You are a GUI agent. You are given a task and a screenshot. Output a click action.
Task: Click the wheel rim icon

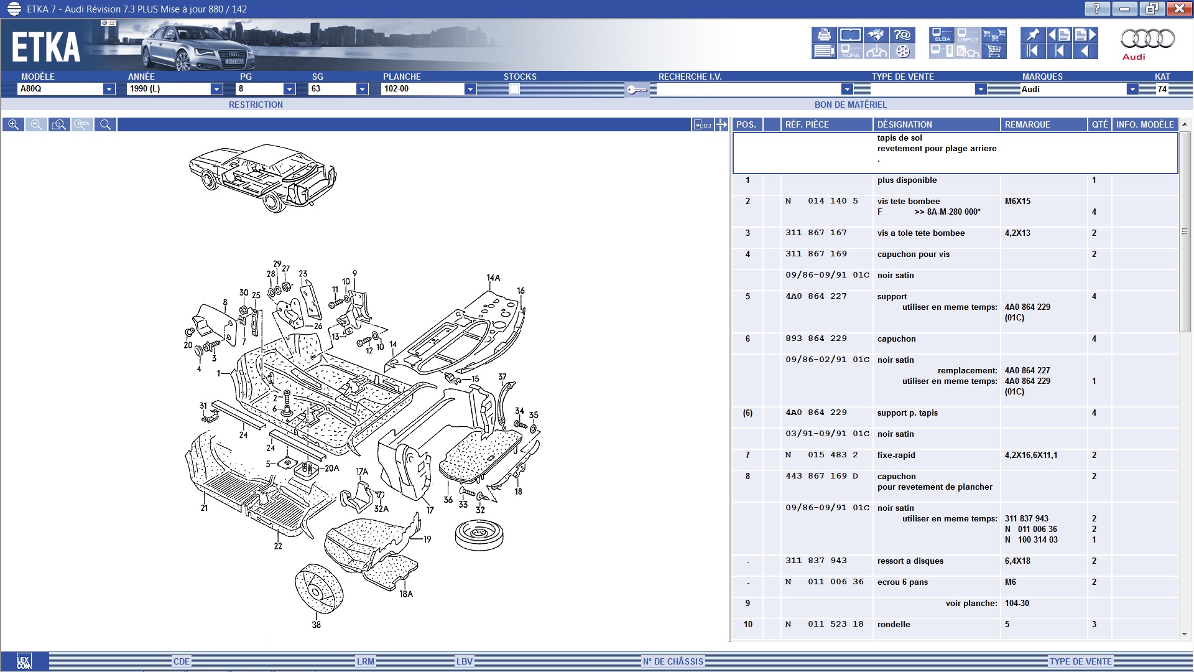point(902,51)
